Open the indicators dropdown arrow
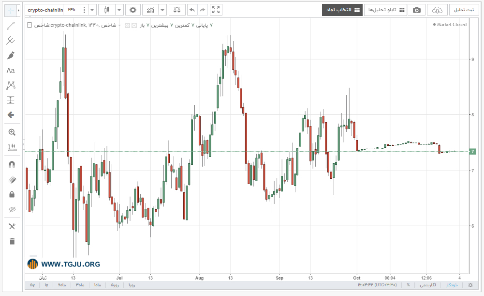This screenshot has width=484, height=296. [162, 10]
